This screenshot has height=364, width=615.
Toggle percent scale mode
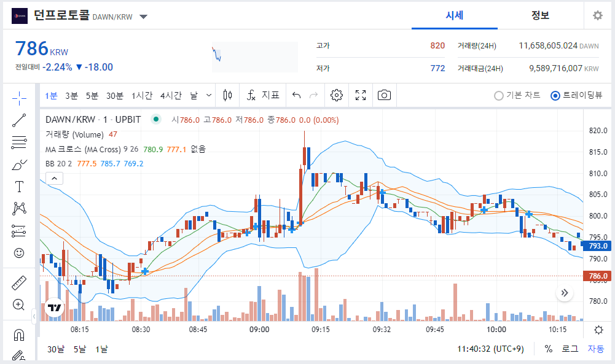[548, 349]
